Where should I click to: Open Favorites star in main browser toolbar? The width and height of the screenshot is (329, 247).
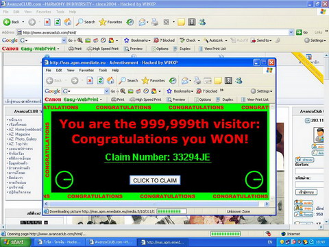pyautogui.click(x=110, y=22)
